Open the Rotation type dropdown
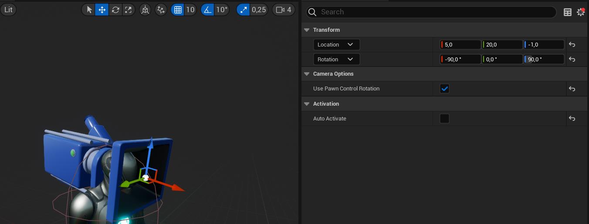Screen dimensions: 589x224 [x=336, y=59]
